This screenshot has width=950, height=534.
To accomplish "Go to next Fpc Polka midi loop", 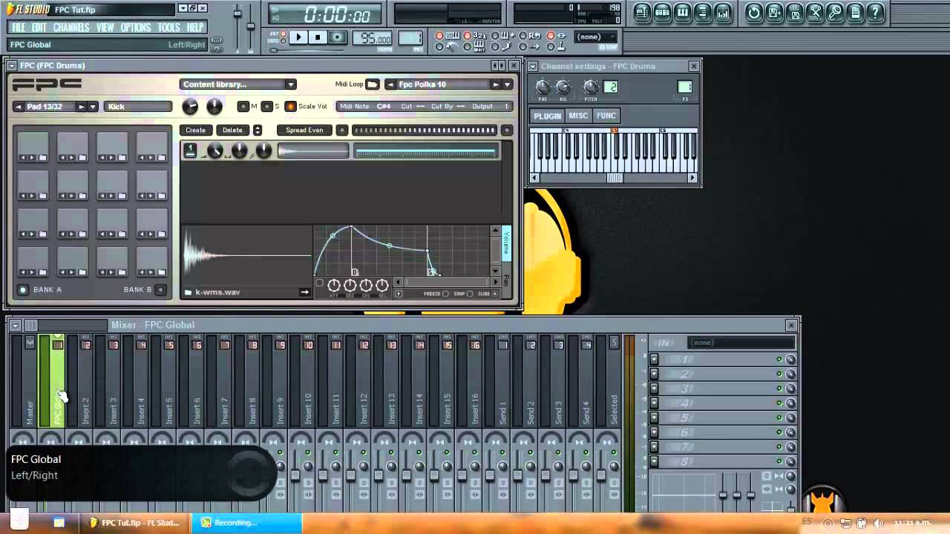I will 496,85.
